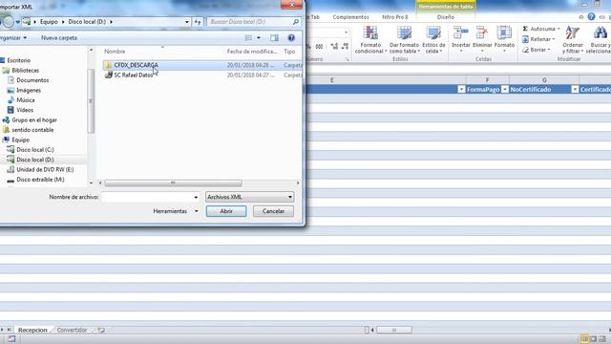The image size is (611, 344).
Task: Click the Eliminar cells icon
Action: (482, 32)
